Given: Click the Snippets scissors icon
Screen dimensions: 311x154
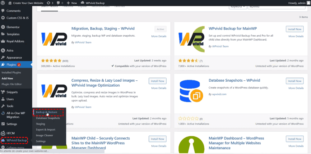Looking at the screenshot, I should pyautogui.click(x=3, y=92).
